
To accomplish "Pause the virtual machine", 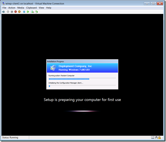I will tap(24, 12).
